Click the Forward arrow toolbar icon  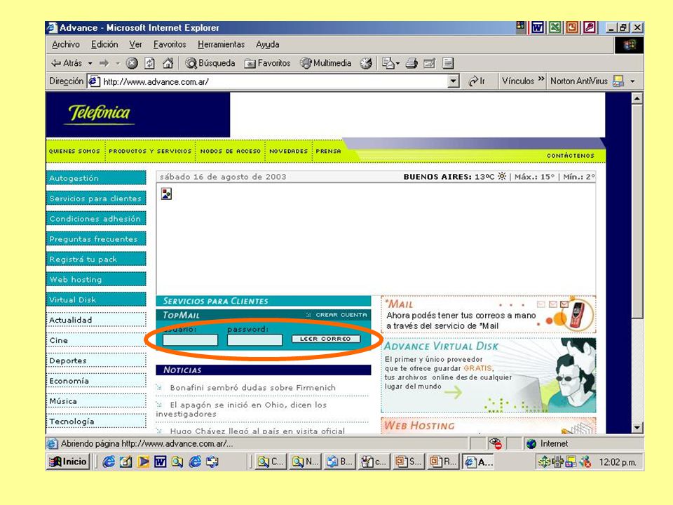pyautogui.click(x=104, y=63)
